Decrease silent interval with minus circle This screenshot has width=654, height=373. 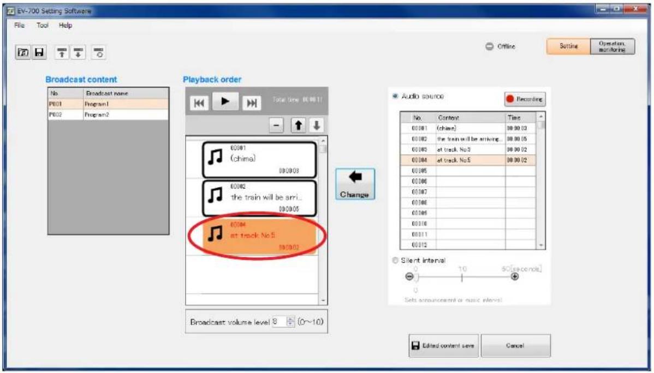click(409, 276)
